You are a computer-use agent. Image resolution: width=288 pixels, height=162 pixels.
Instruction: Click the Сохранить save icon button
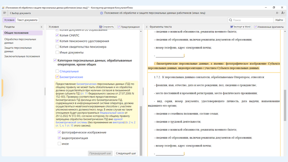pyautogui.click(x=106, y=27)
